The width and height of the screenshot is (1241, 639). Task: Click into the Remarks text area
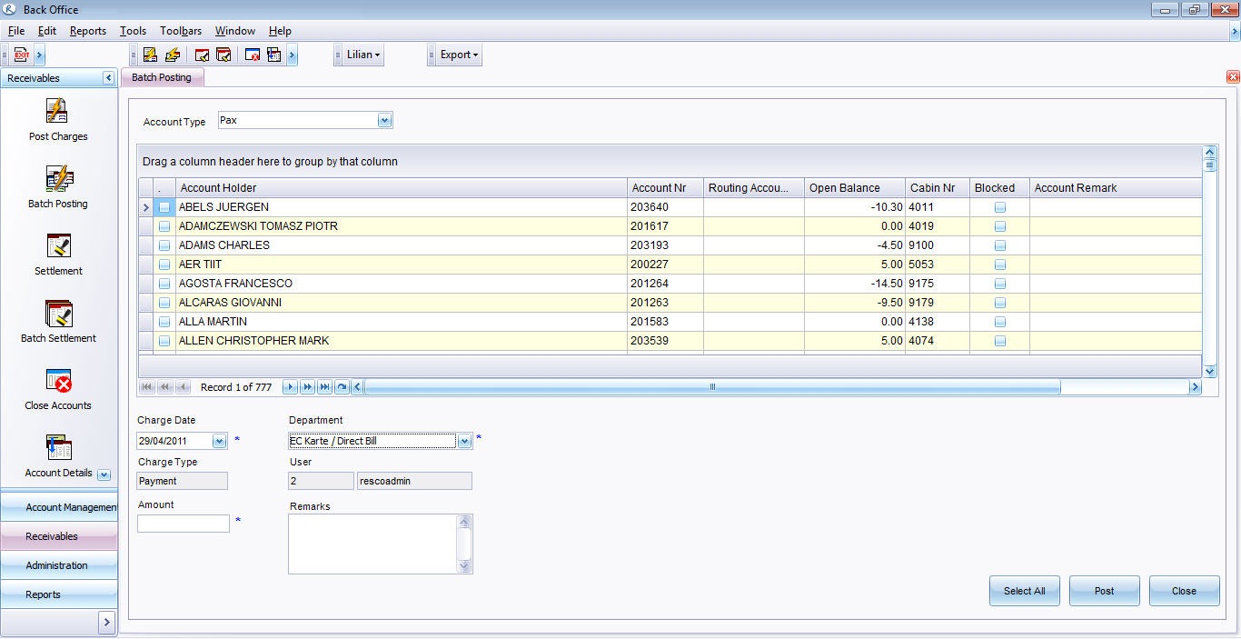pos(372,544)
